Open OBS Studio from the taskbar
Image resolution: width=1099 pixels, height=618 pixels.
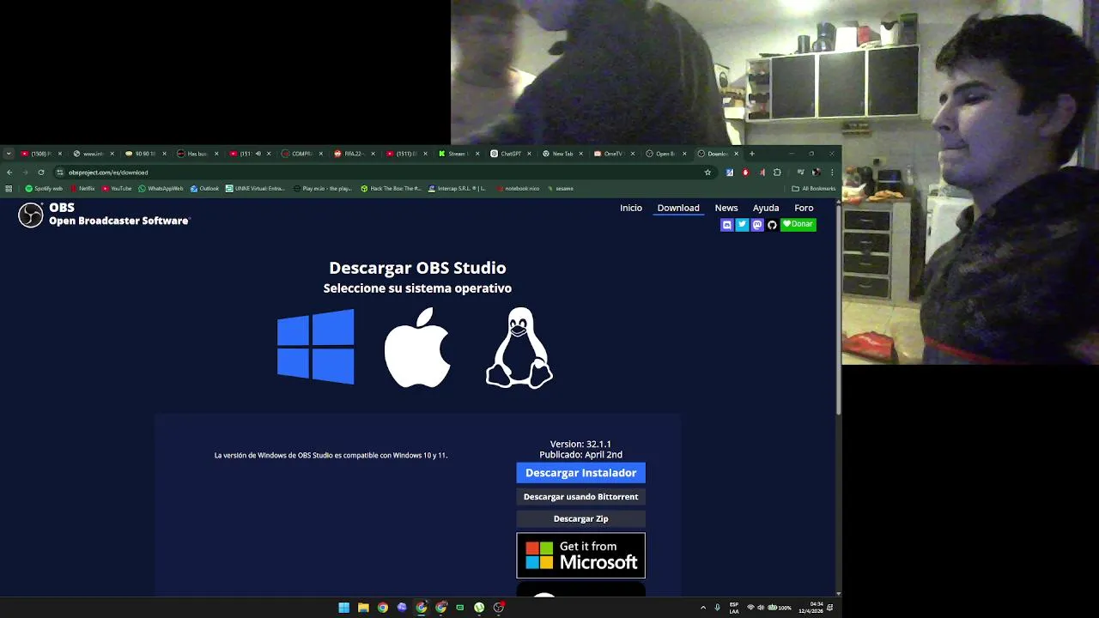click(499, 608)
